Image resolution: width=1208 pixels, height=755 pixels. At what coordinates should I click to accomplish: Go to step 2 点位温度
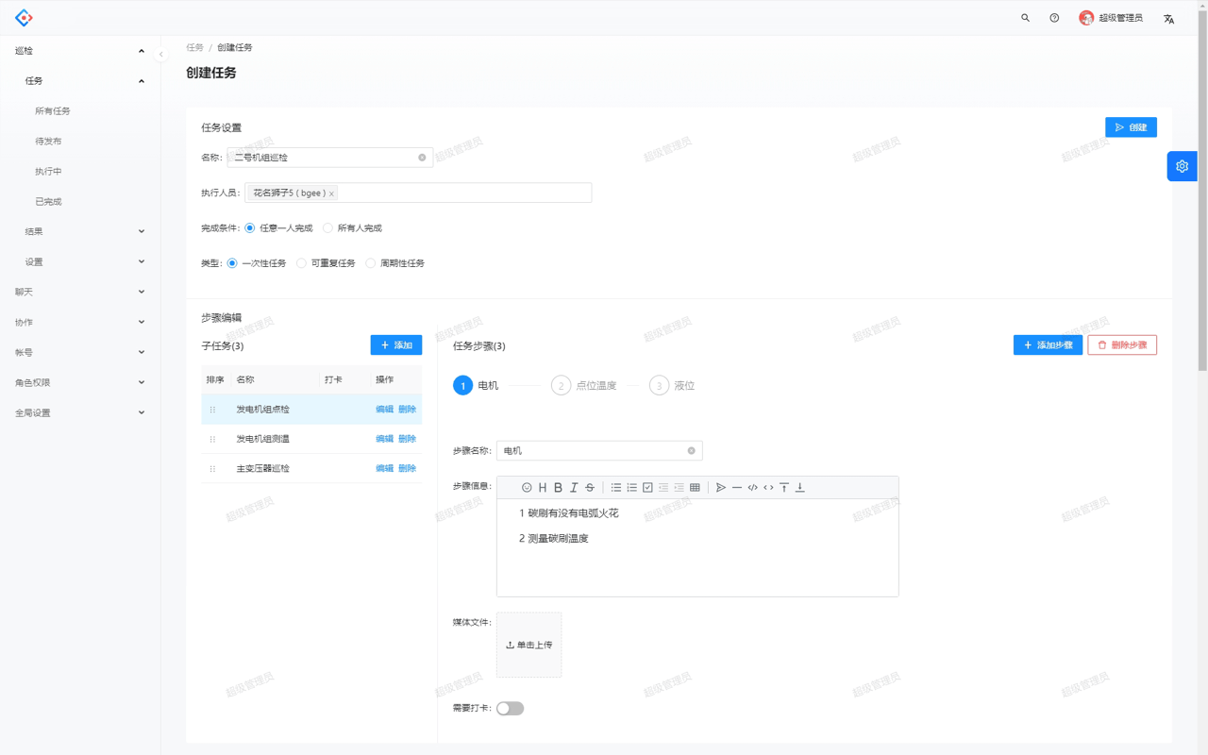click(x=584, y=385)
